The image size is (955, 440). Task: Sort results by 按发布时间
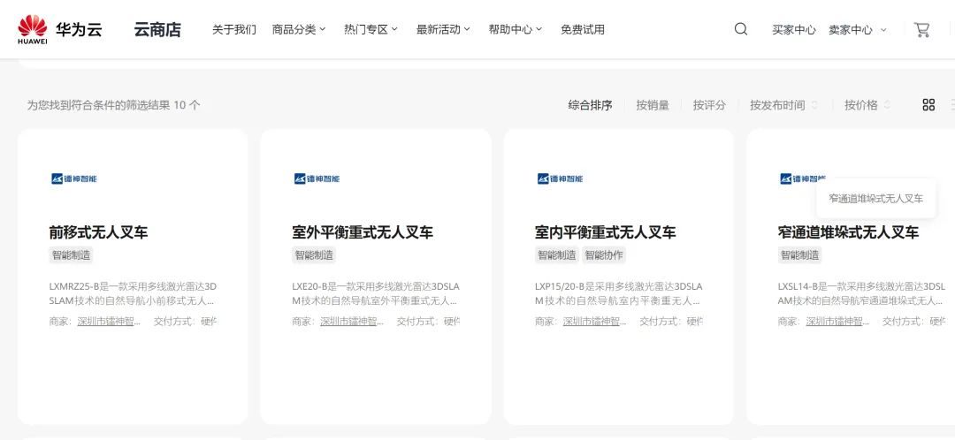pos(783,105)
